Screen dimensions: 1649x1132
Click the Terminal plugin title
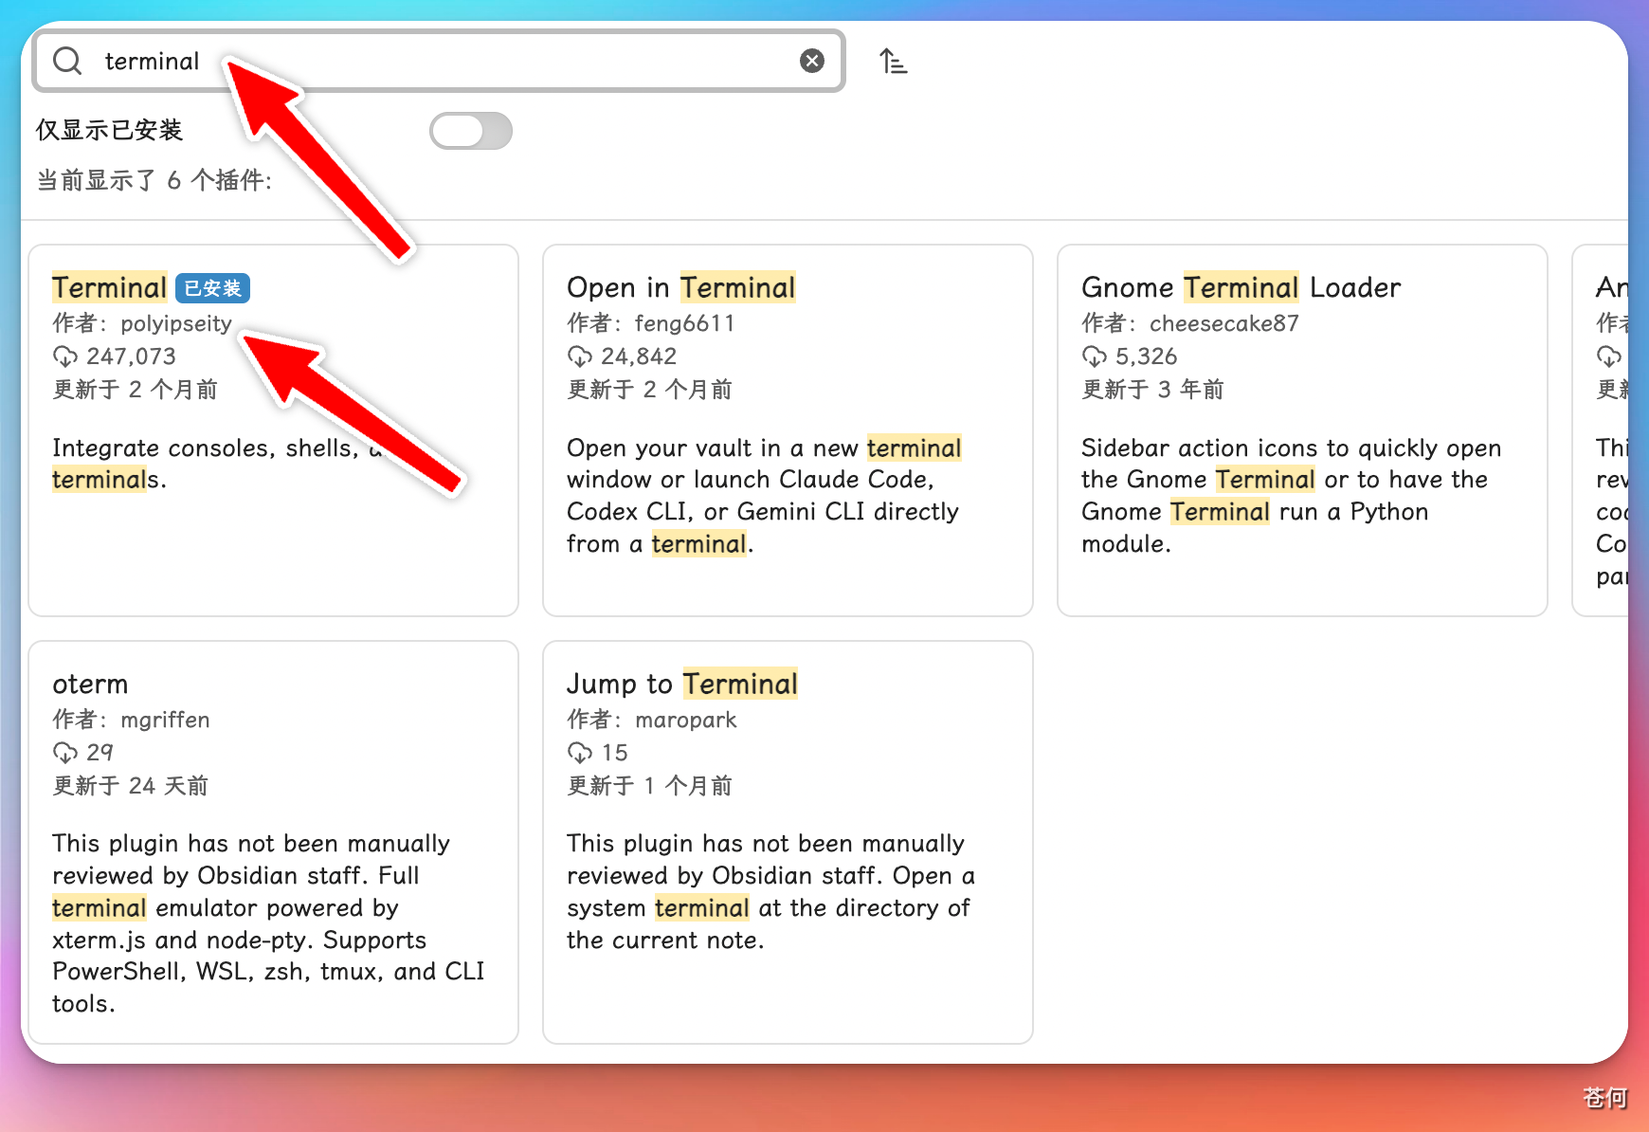(110, 287)
